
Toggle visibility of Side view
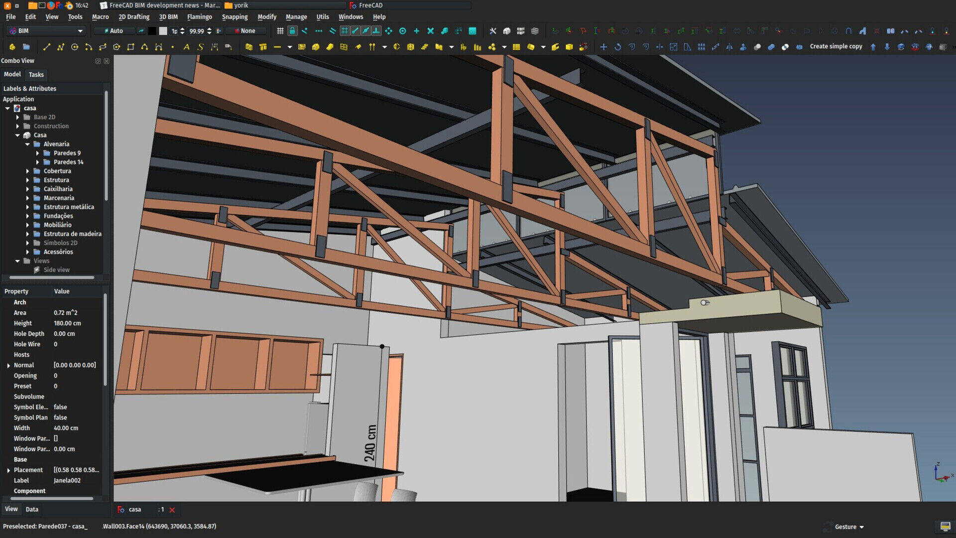(x=55, y=270)
